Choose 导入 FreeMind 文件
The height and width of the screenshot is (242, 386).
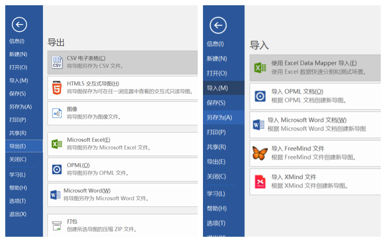pyautogui.click(x=315, y=153)
